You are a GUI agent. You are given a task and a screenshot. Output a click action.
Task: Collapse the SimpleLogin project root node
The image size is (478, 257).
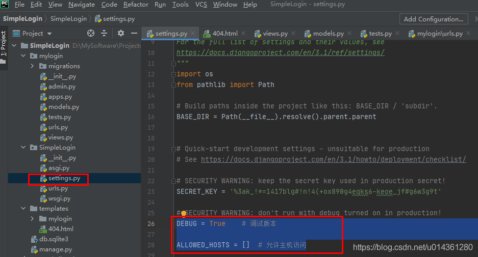point(14,46)
